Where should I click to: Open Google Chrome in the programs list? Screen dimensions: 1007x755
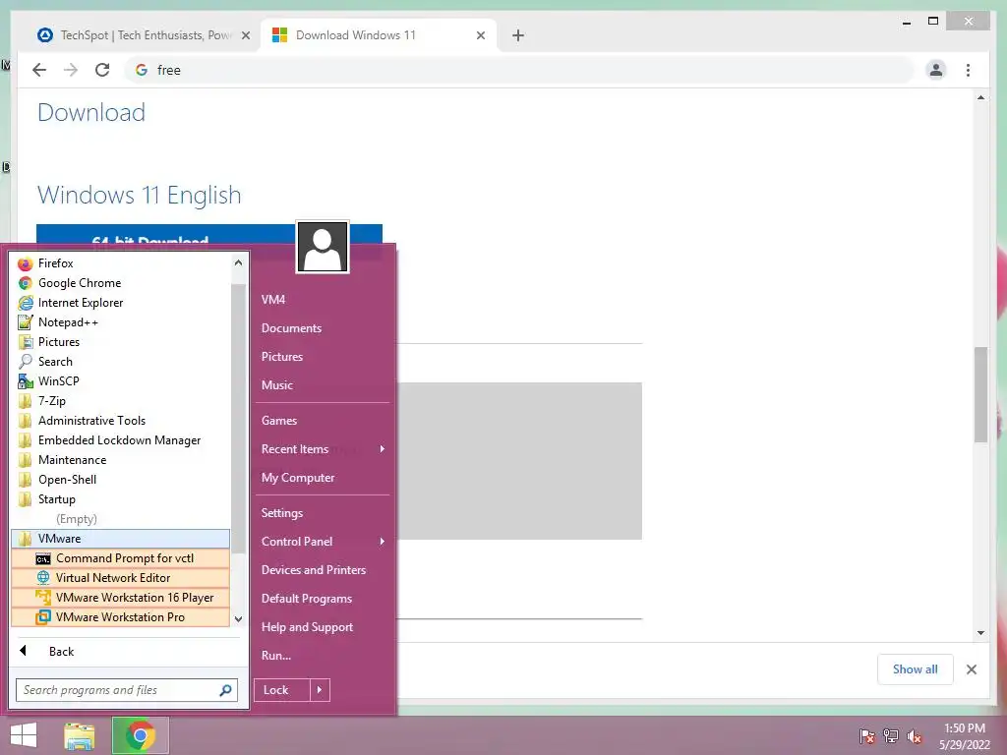click(x=121, y=283)
